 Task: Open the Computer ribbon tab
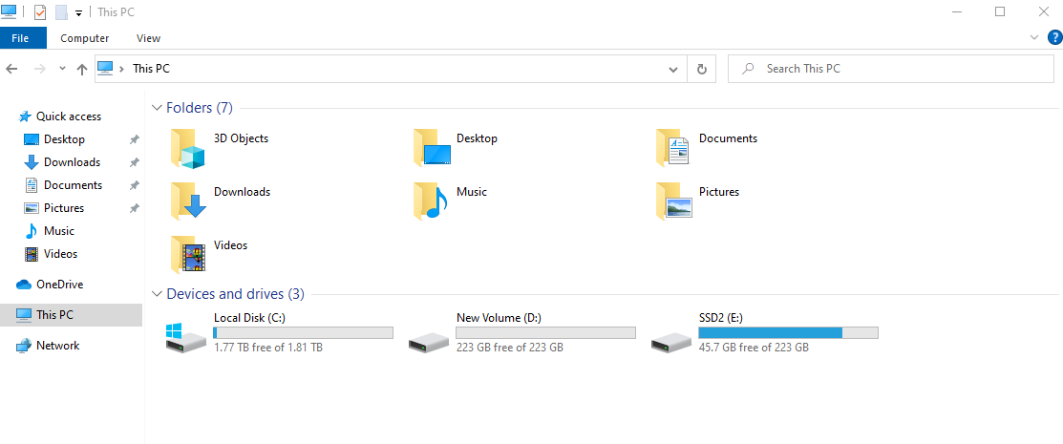coord(85,38)
